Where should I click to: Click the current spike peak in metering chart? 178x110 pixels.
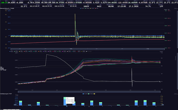[x=75, y=14]
